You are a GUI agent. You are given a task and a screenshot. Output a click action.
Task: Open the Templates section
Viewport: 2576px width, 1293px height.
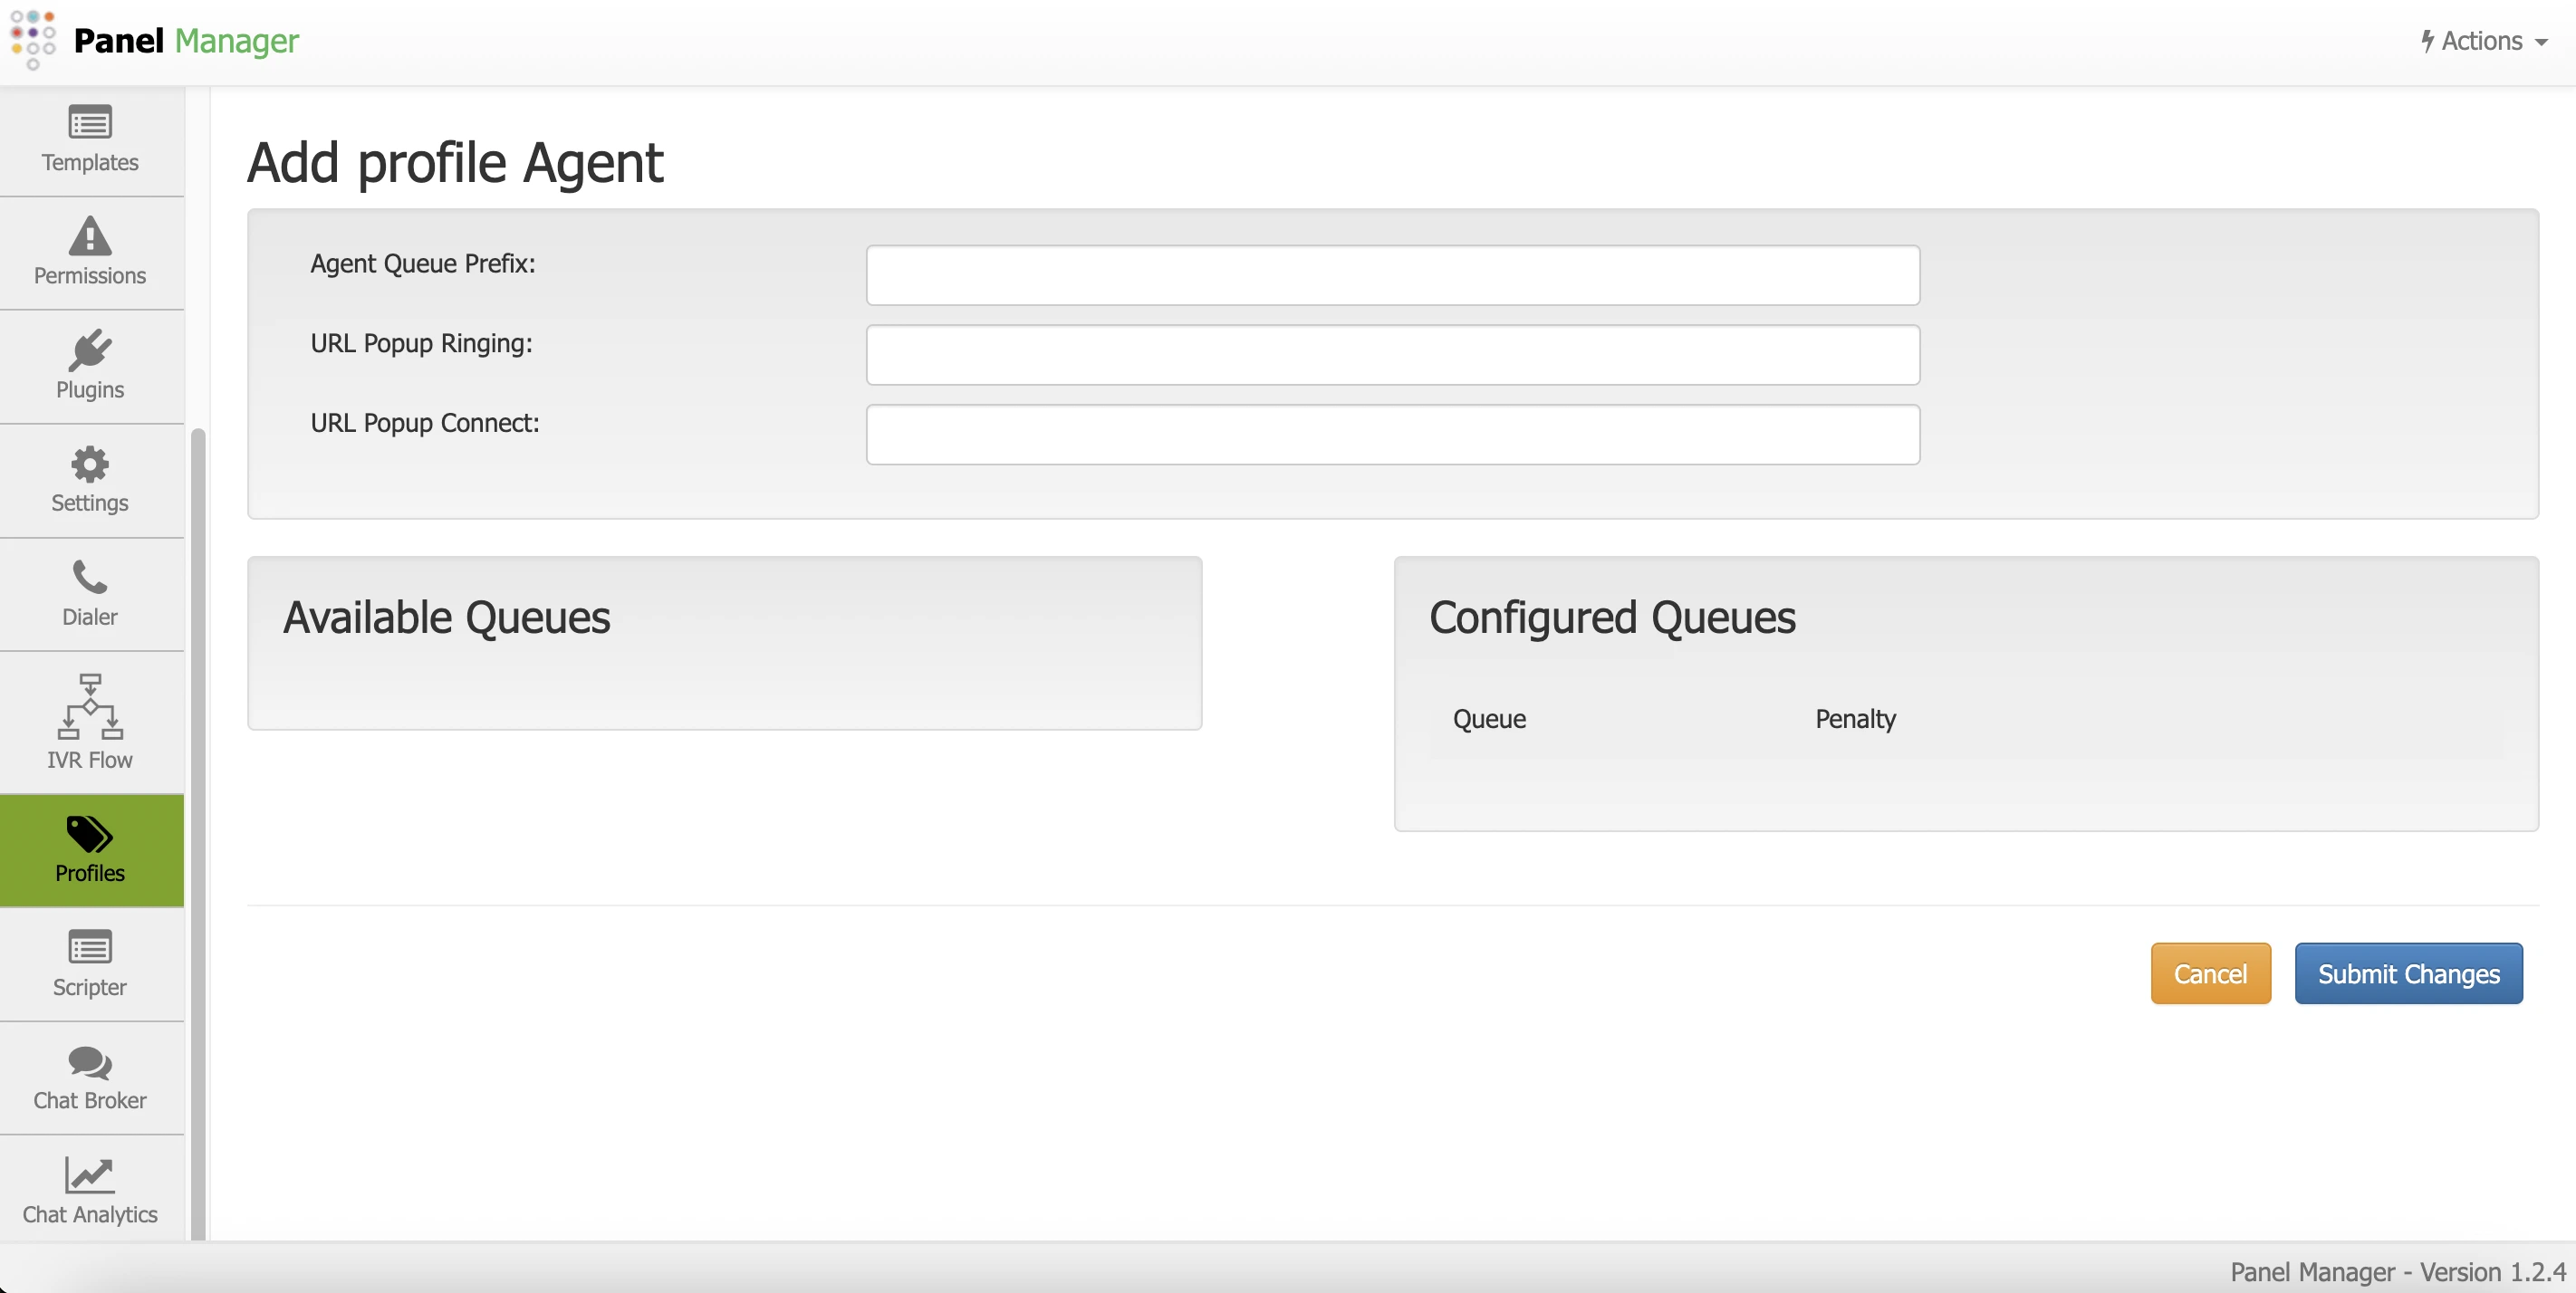click(89, 141)
